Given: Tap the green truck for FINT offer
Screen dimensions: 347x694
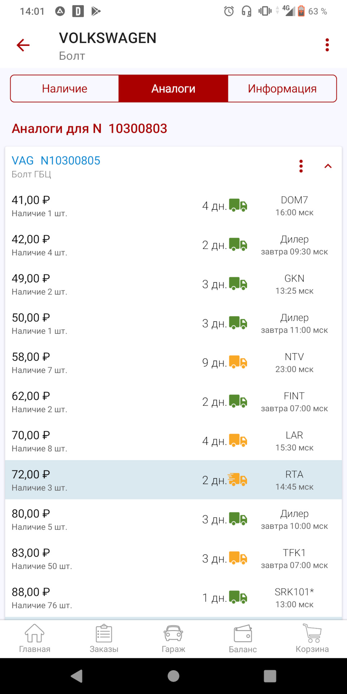Looking at the screenshot, I should click(x=238, y=401).
